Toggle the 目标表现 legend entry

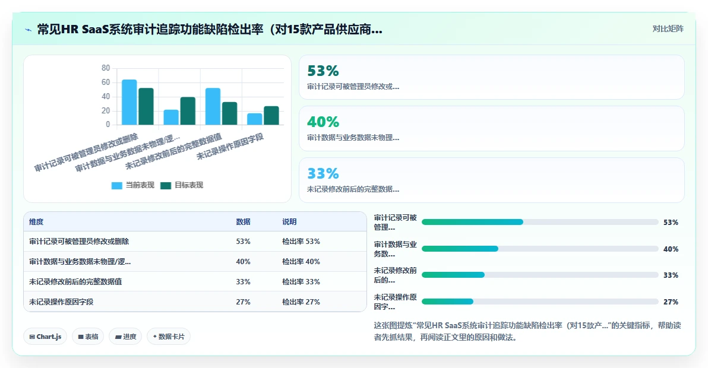pyautogui.click(x=182, y=185)
